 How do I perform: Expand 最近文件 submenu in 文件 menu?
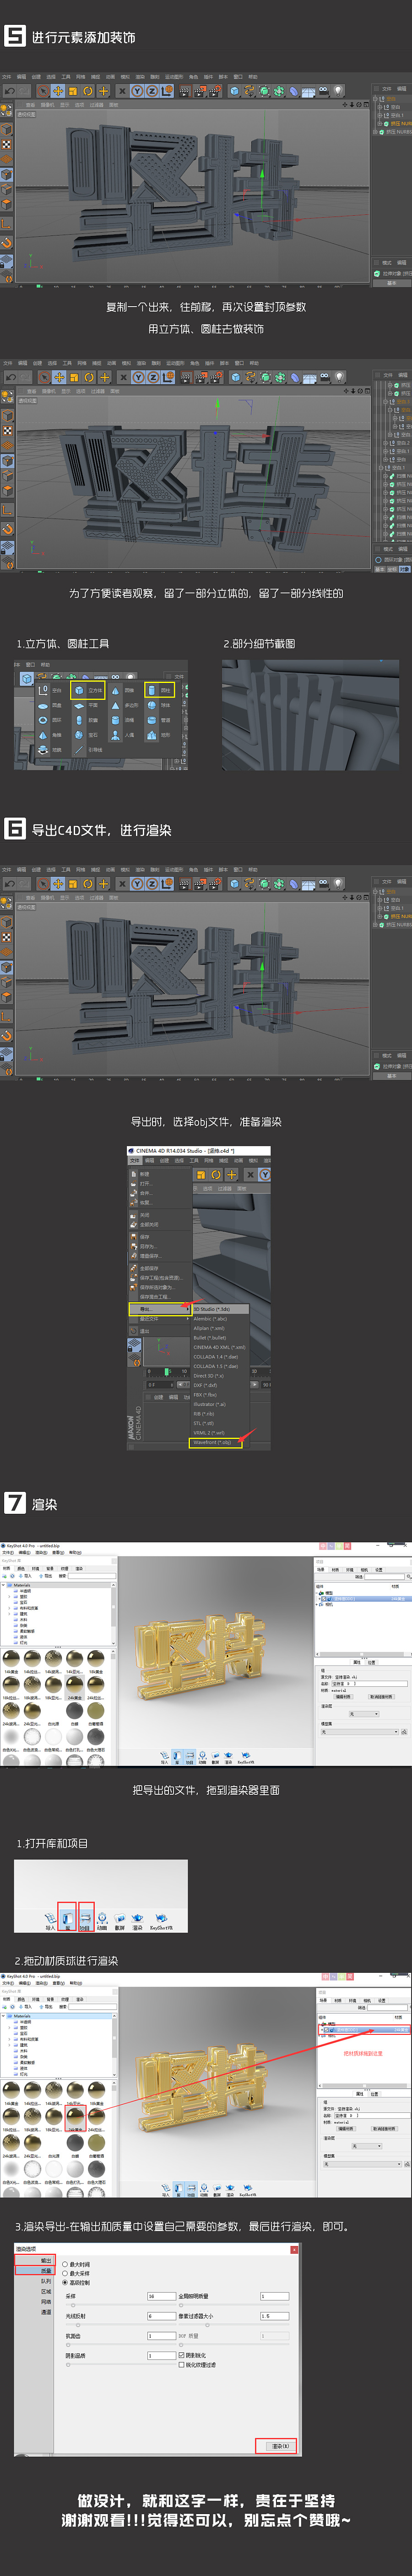(160, 1319)
